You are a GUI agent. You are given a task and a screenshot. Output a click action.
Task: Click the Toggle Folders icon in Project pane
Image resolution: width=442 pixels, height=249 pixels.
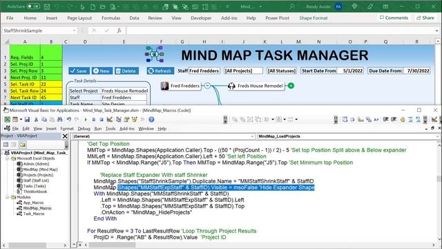23,145
